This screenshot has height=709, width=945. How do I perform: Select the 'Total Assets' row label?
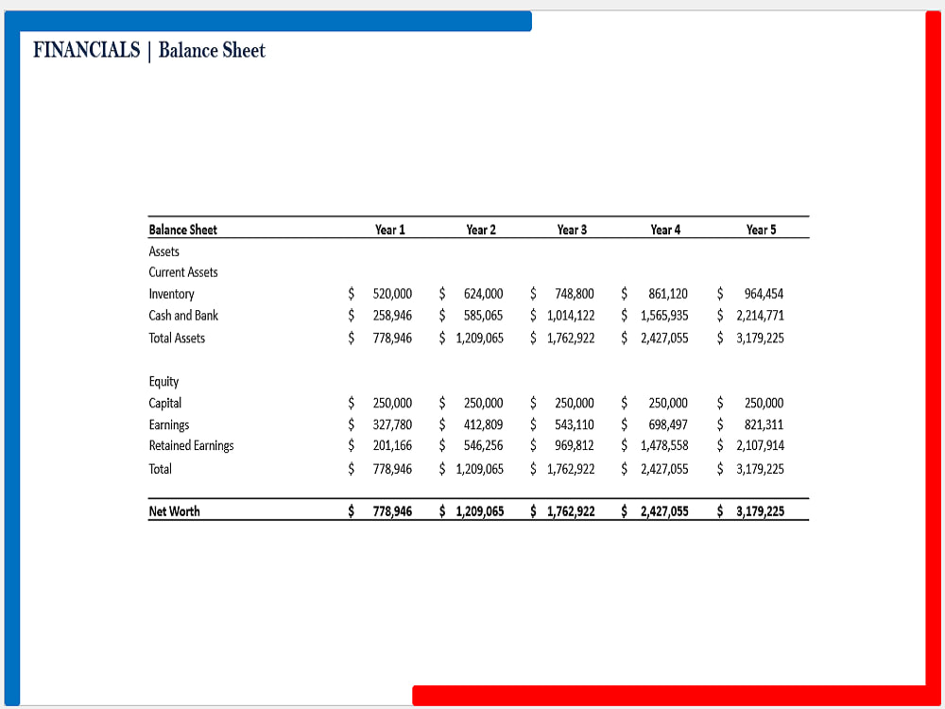(x=177, y=338)
